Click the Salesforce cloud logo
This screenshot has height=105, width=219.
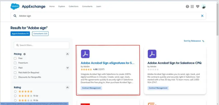(x=15, y=7)
